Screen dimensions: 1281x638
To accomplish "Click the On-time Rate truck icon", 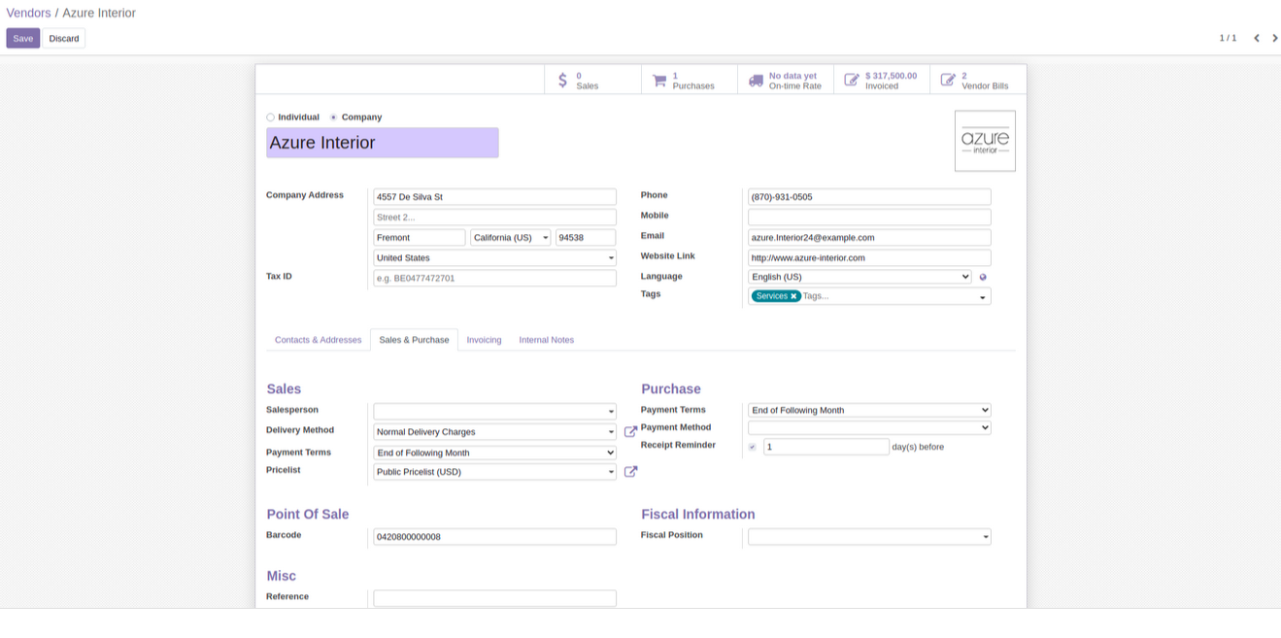I will pyautogui.click(x=756, y=81).
